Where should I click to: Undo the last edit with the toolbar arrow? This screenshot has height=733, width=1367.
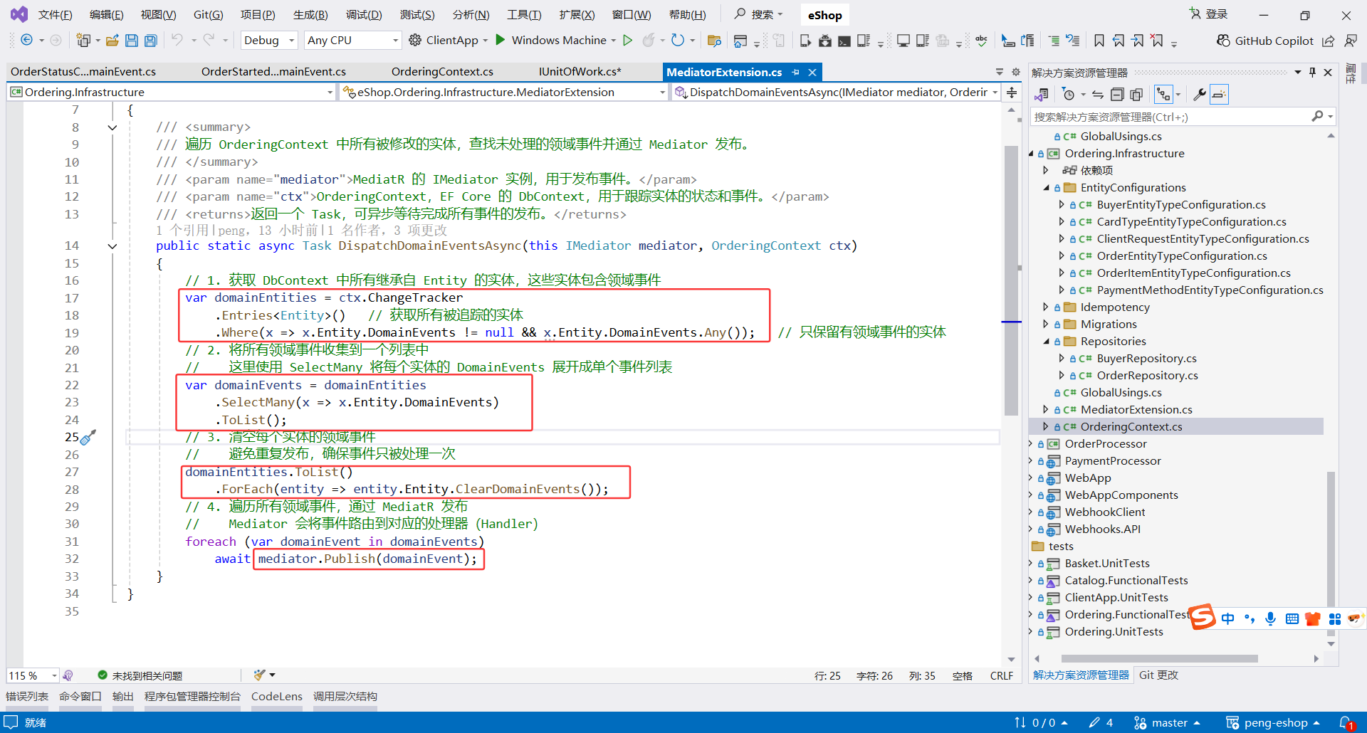pos(177,40)
